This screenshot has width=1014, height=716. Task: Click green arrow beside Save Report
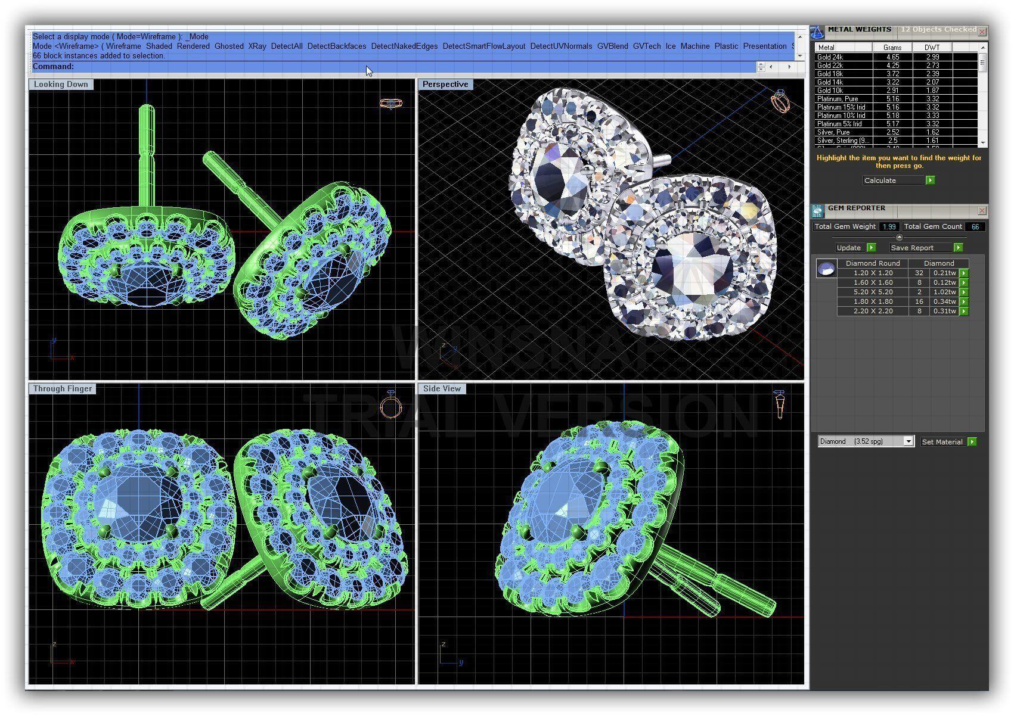click(x=958, y=248)
